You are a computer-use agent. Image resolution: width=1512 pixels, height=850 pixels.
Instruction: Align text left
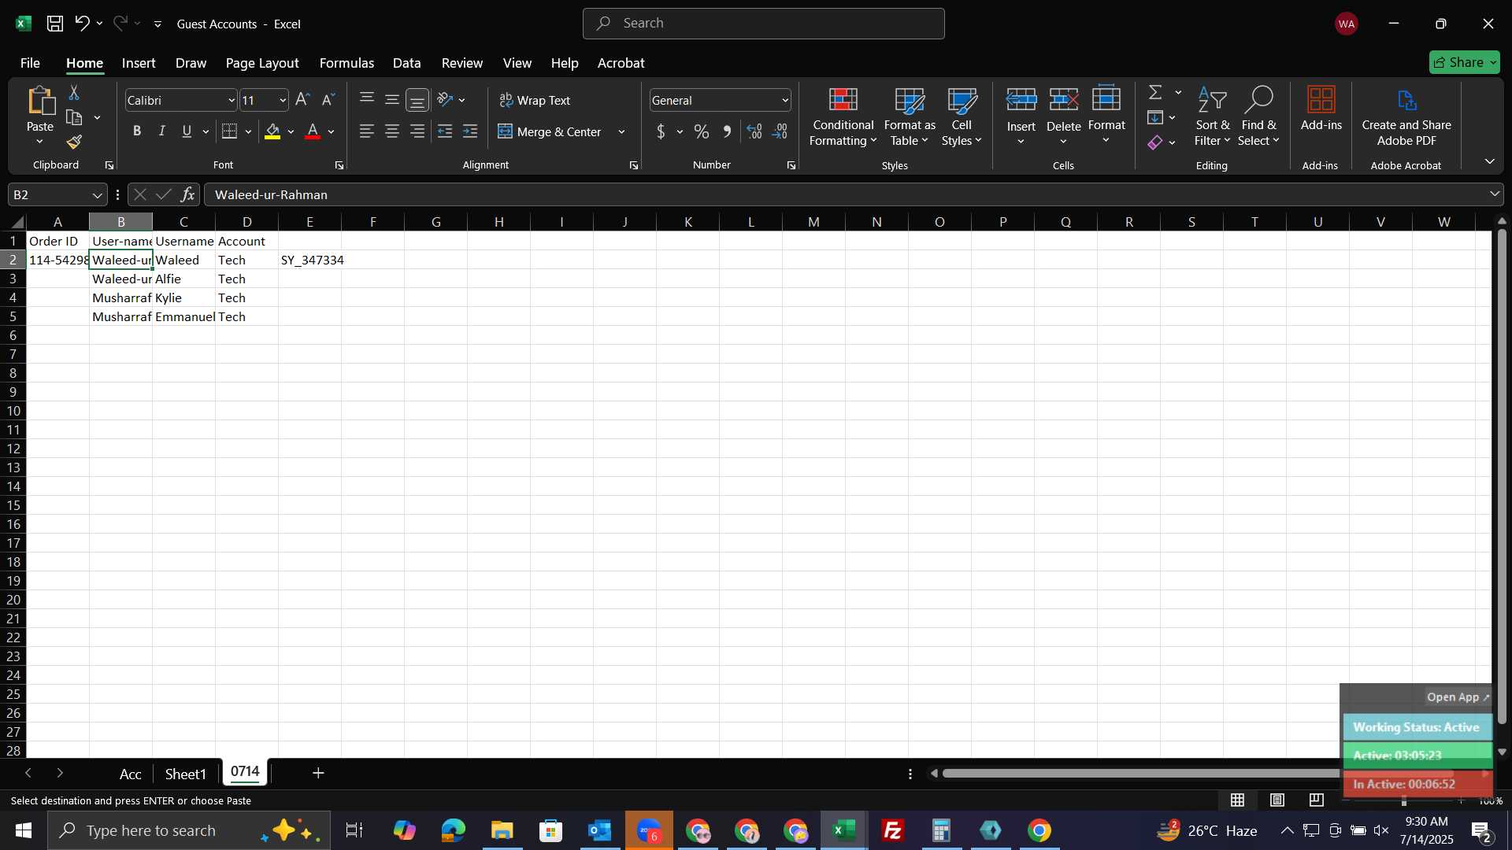click(367, 131)
